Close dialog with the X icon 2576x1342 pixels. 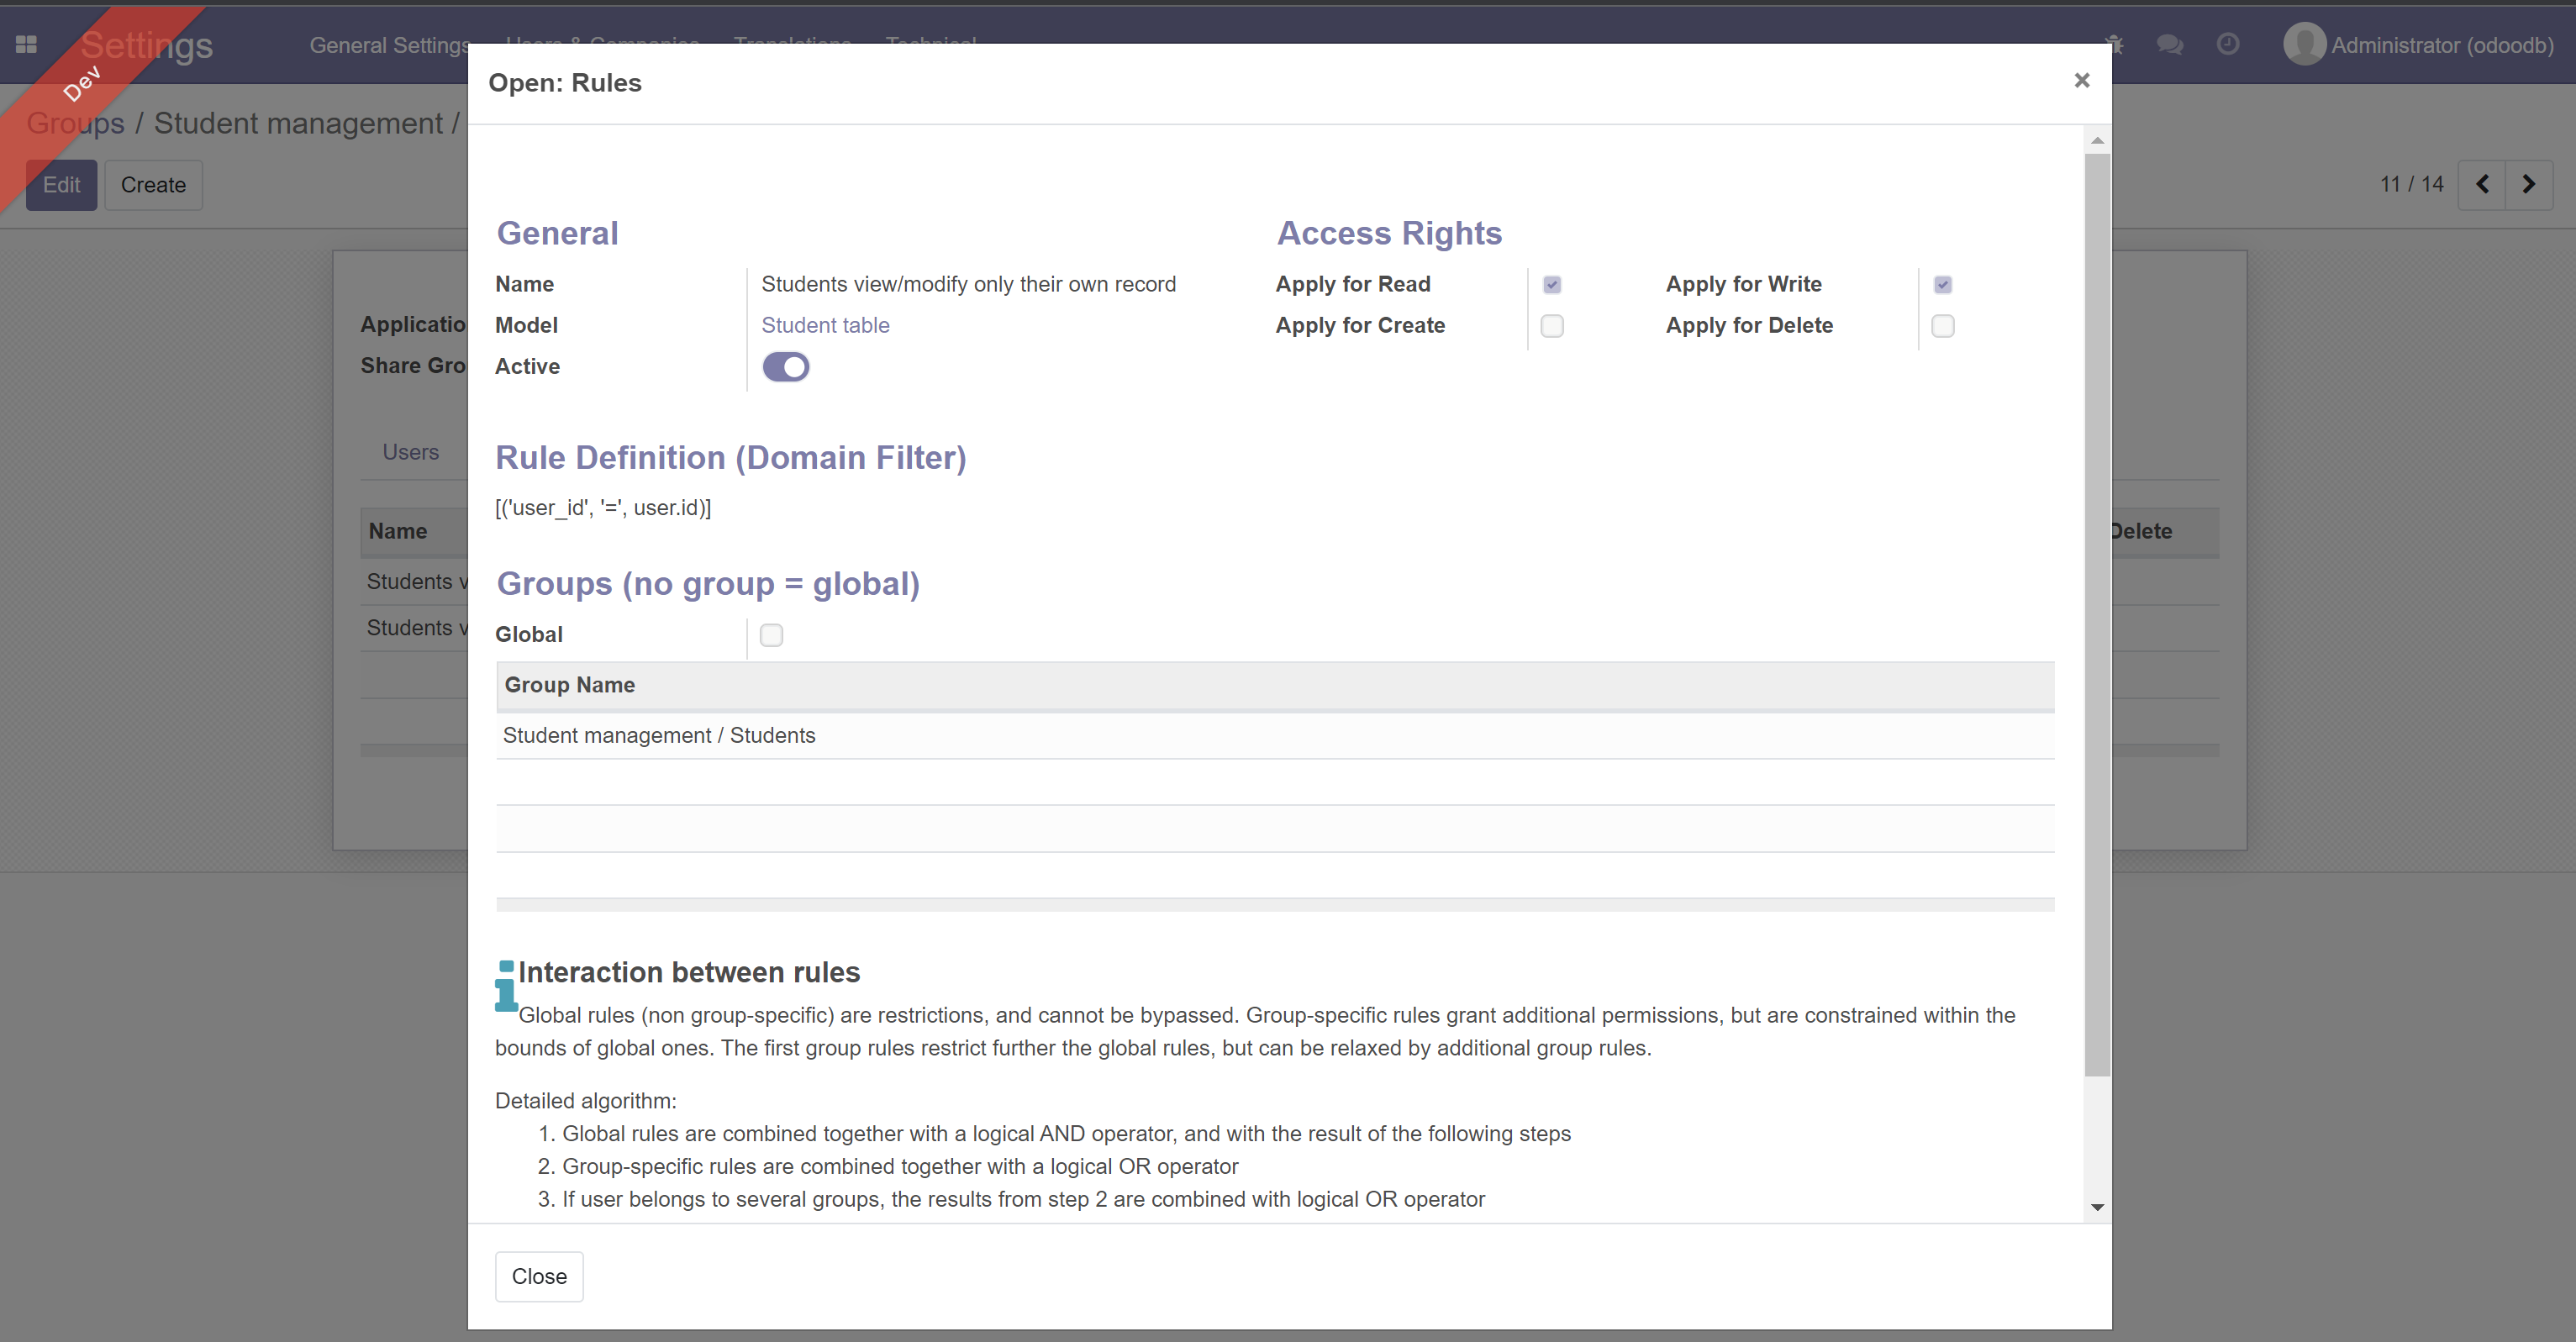[2081, 81]
